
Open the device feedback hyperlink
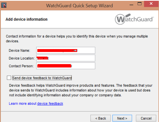click(x=50, y=103)
